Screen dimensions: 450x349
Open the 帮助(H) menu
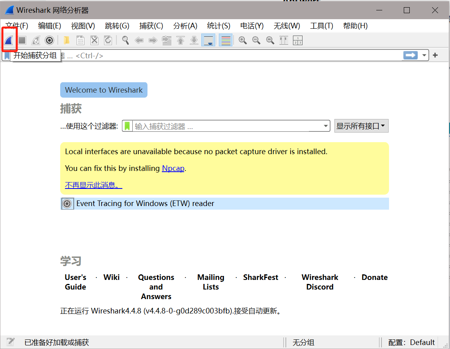point(355,26)
